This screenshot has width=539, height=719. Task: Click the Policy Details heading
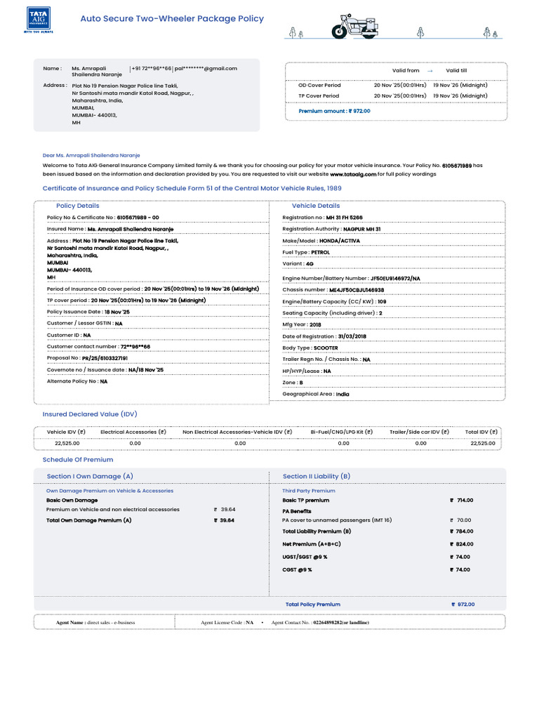pyautogui.click(x=77, y=206)
